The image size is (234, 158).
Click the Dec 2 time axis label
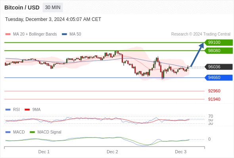(112, 152)
